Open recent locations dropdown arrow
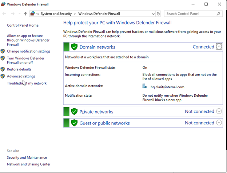The height and width of the screenshot is (173, 227). point(20,14)
